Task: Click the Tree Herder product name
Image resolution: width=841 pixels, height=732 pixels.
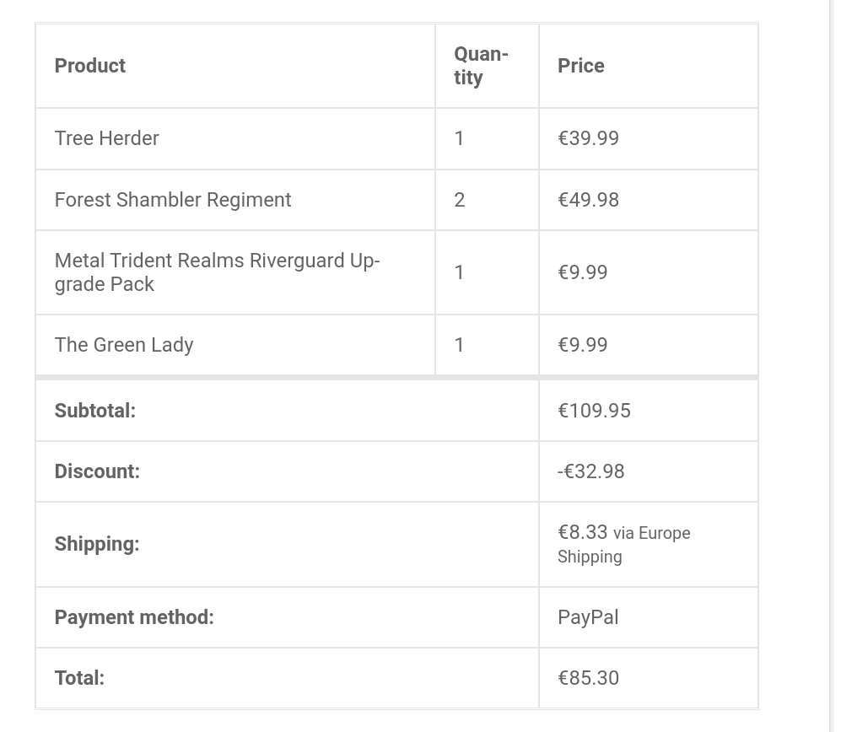Action: click(107, 138)
